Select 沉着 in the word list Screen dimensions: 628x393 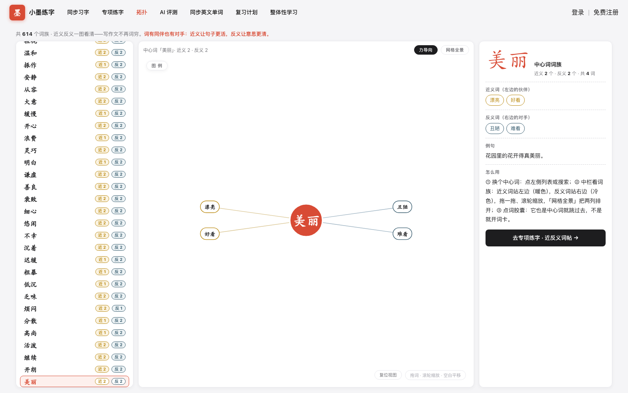pyautogui.click(x=75, y=248)
